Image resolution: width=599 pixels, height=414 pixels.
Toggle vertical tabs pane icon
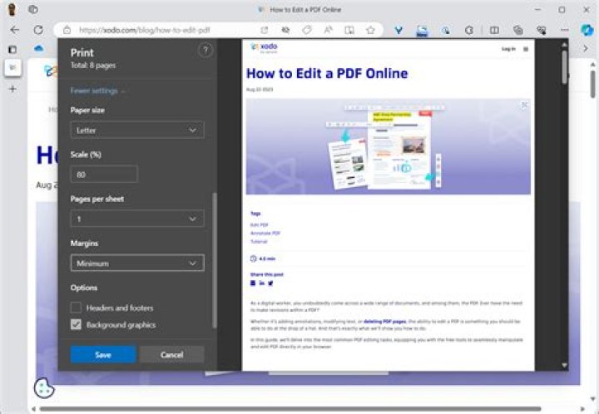(12, 49)
